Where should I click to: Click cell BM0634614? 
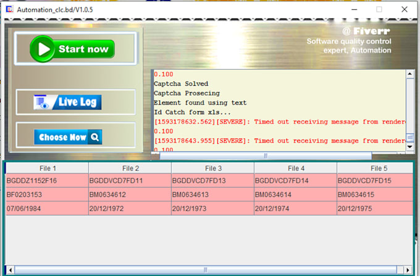click(296, 194)
